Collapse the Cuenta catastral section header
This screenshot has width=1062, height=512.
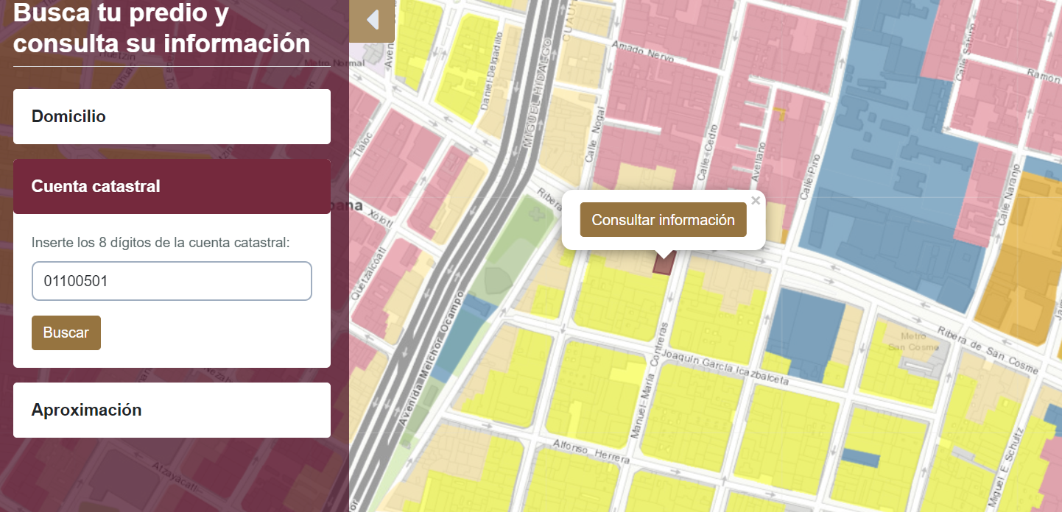pos(172,187)
